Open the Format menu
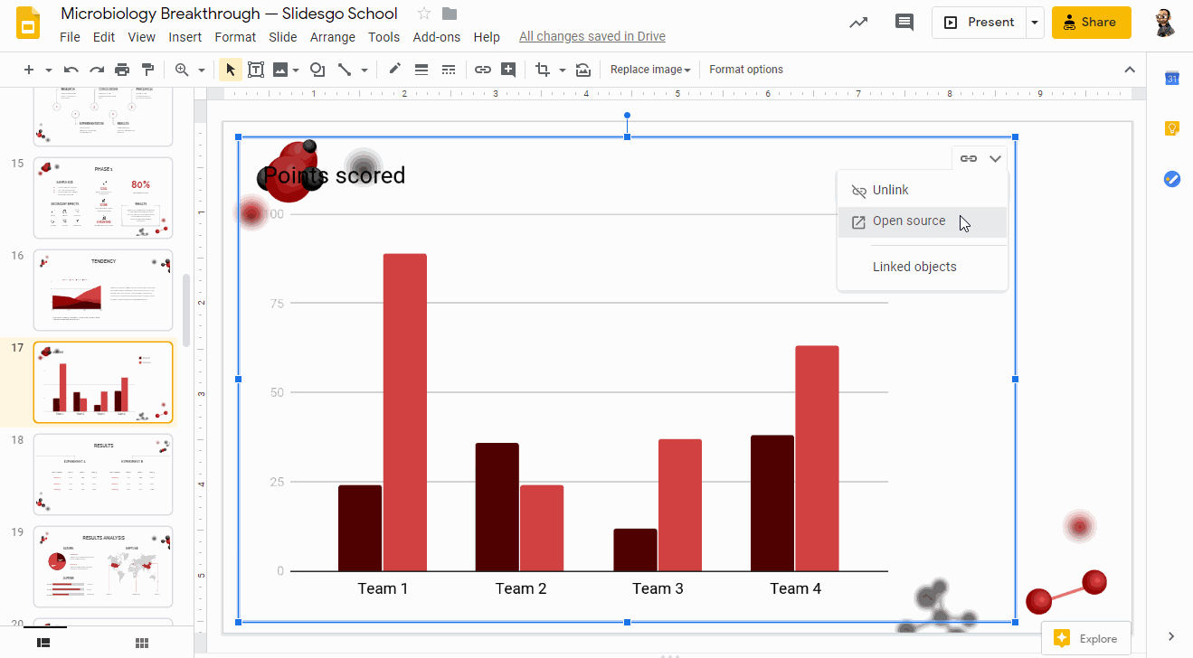Viewport: 1193px width, 658px height. pyautogui.click(x=235, y=37)
